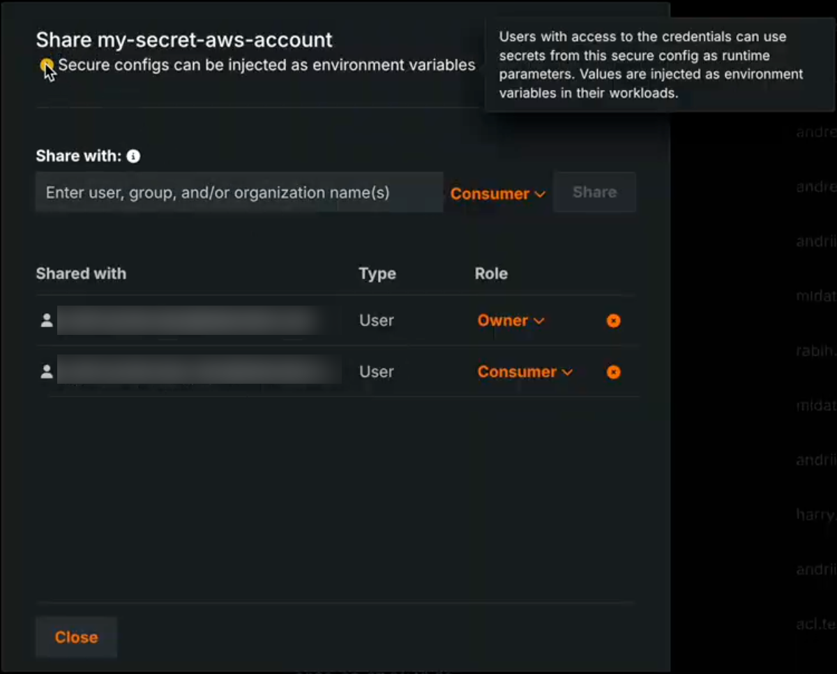Click the Shared with column header
837x674 pixels.
81,274
